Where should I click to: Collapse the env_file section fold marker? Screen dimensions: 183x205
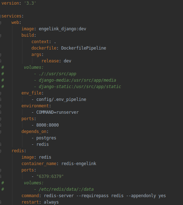pyautogui.click(x=0, y=93)
